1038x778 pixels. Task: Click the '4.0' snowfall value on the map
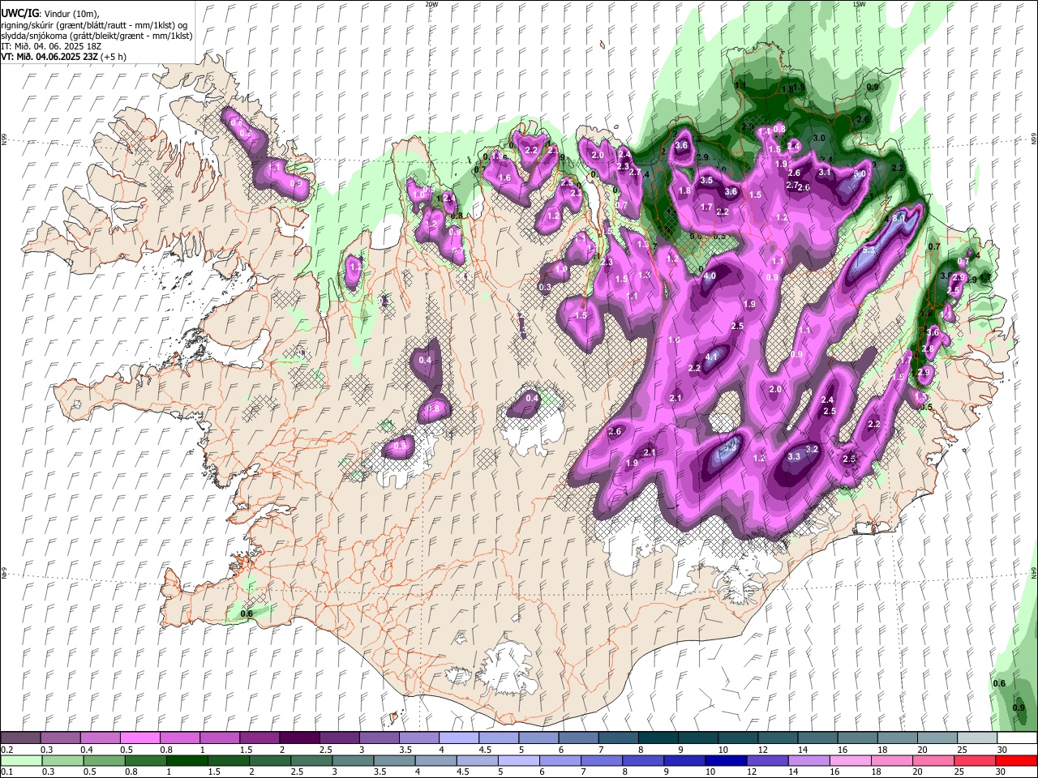pos(710,276)
